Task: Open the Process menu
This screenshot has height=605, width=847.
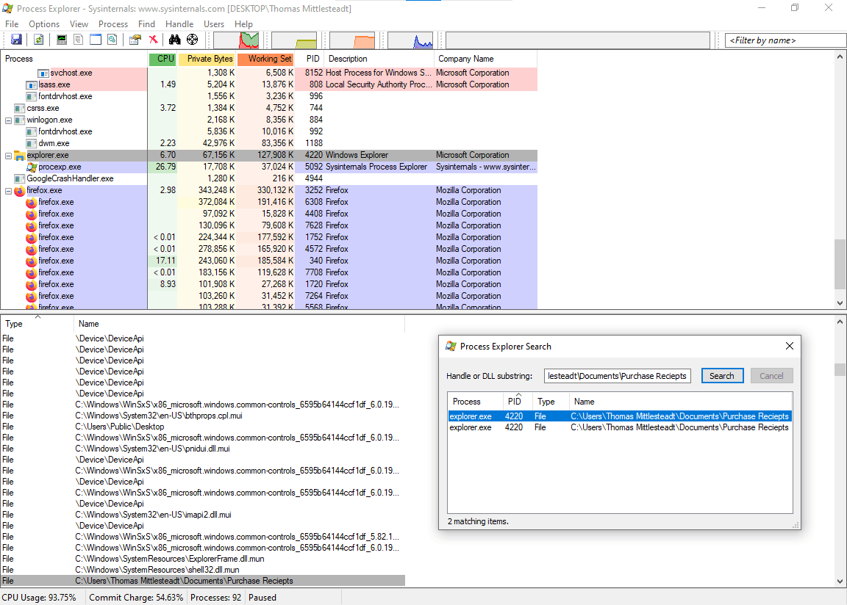Action: (x=113, y=24)
